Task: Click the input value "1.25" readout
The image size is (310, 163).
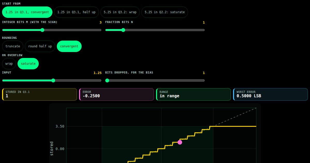Action: [x=98, y=73]
